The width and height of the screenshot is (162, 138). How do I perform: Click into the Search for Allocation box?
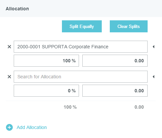[81, 77]
